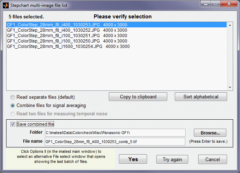This screenshot has width=240, height=173.
Task: Click Browse... to choose a folder
Action: coord(210,133)
